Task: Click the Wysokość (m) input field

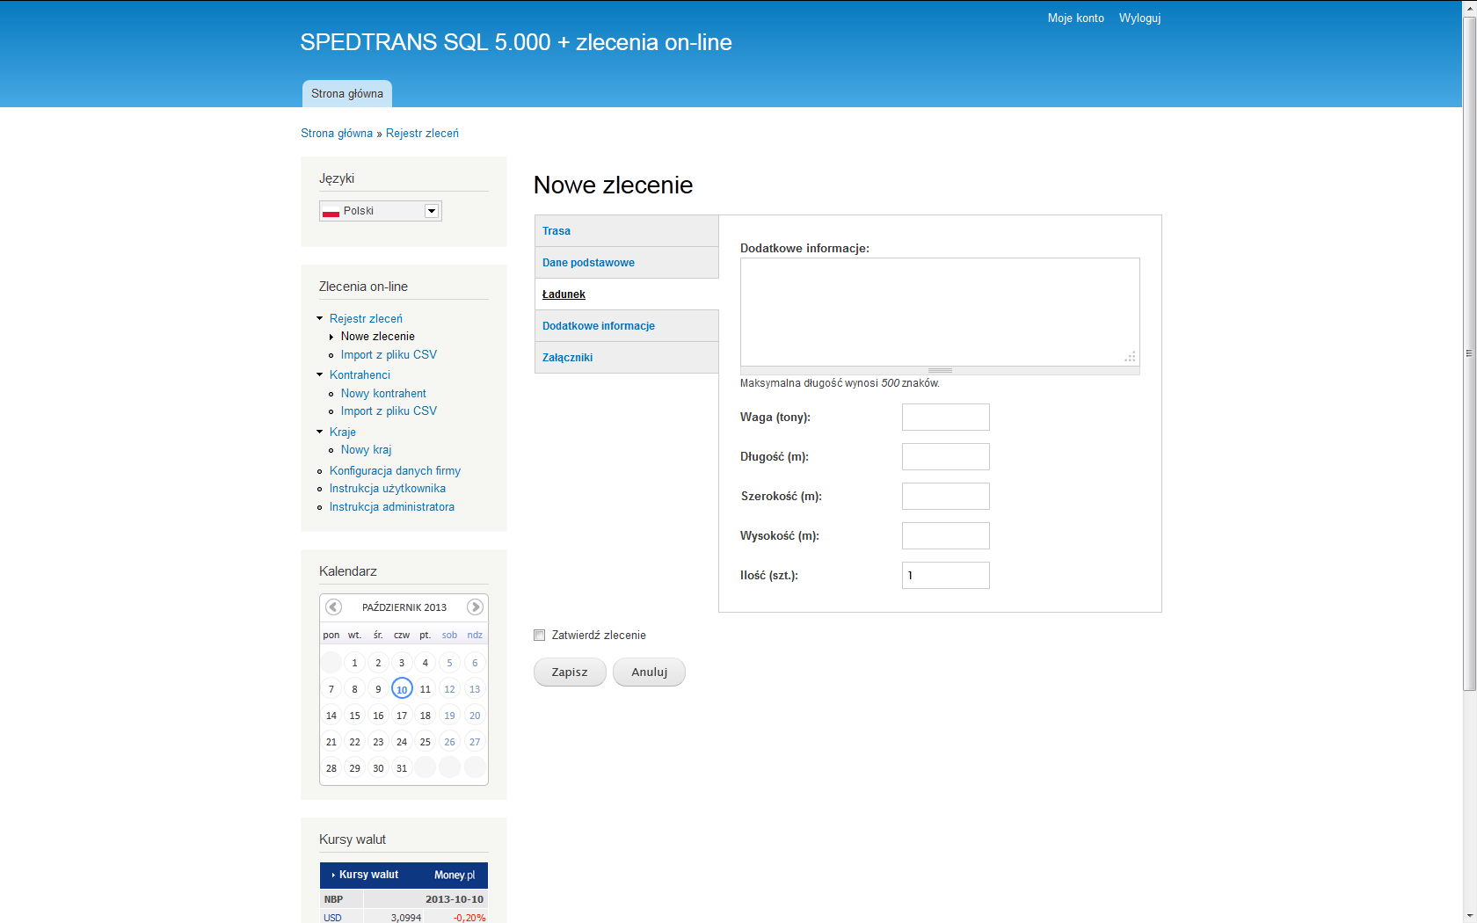Action: pos(946,535)
